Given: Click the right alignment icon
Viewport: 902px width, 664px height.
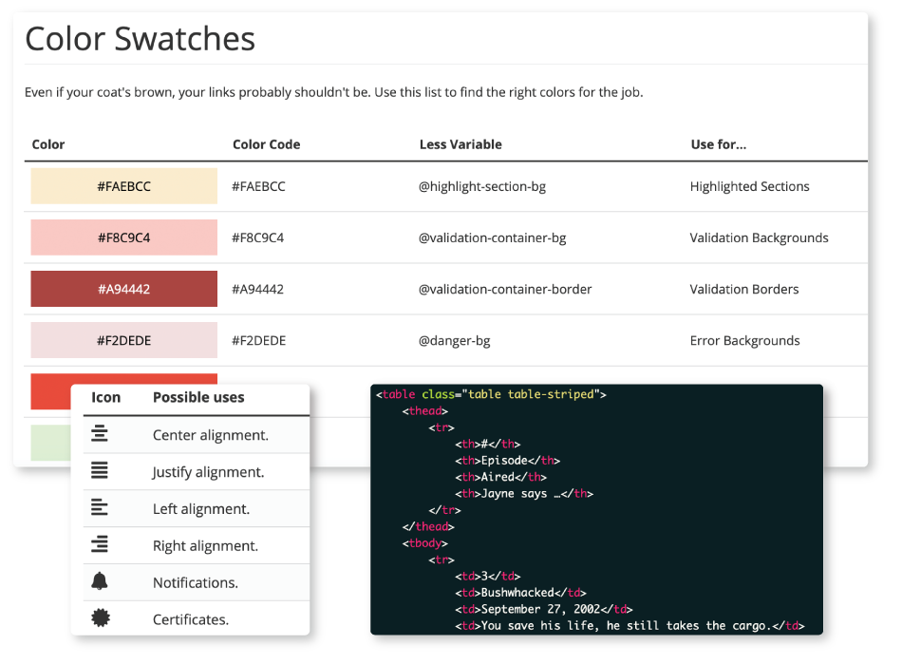Looking at the screenshot, I should (x=100, y=543).
